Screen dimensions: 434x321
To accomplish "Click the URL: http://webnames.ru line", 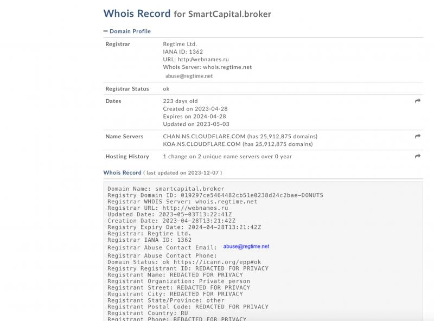I will tap(196, 60).
